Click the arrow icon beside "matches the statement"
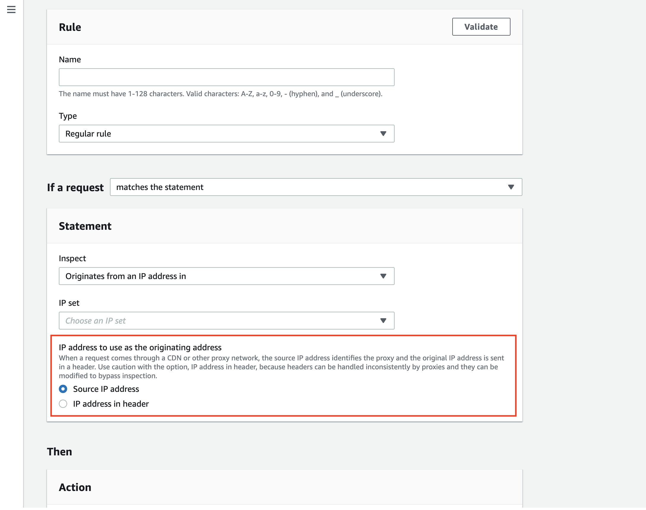Viewport: 646px width, 510px height. coord(511,187)
